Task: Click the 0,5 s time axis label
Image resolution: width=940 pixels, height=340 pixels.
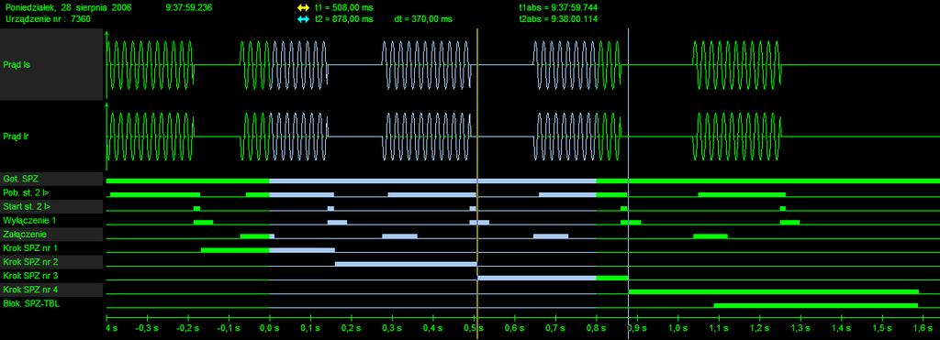Action: 474,328
